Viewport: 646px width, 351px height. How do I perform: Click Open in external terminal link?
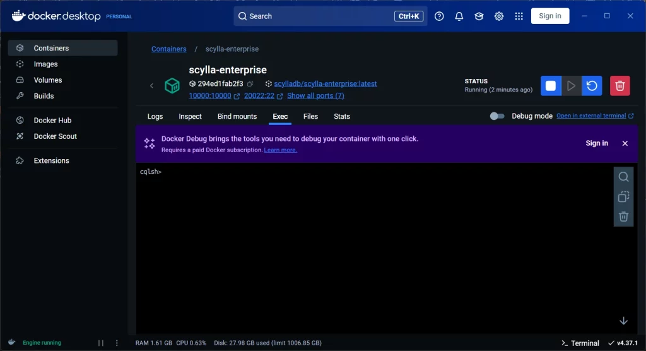pos(594,116)
